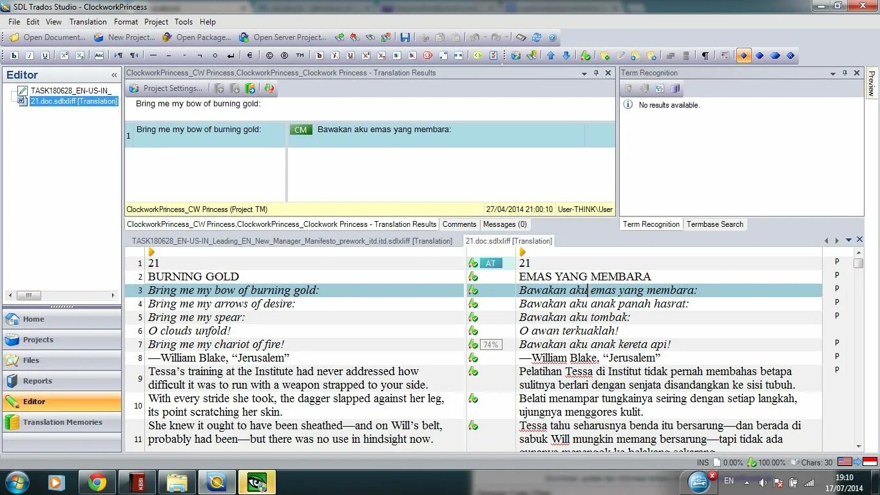Screen dimensions: 880x495
Task: Toggle the pilcrow show-formatting marks button
Action: coord(705,55)
